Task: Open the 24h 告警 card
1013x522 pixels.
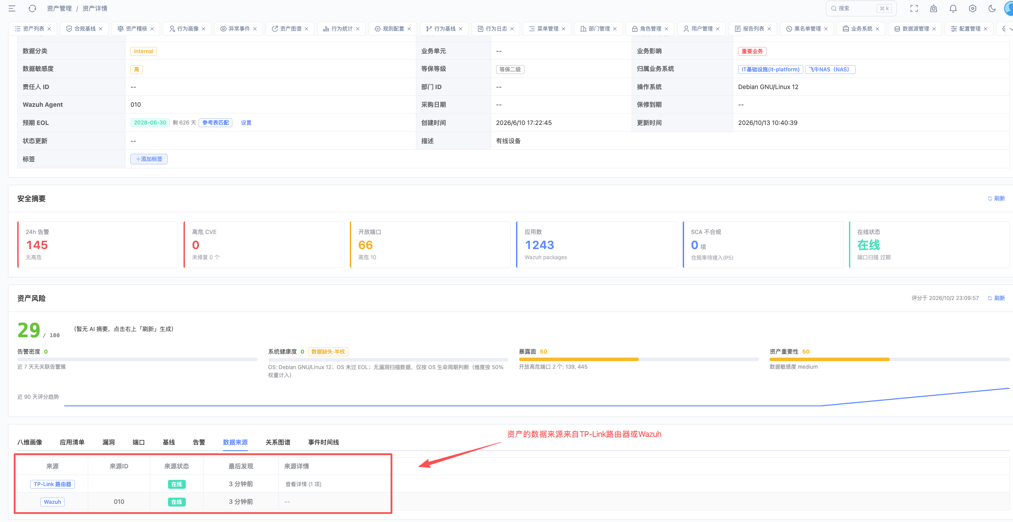Action: coord(98,245)
